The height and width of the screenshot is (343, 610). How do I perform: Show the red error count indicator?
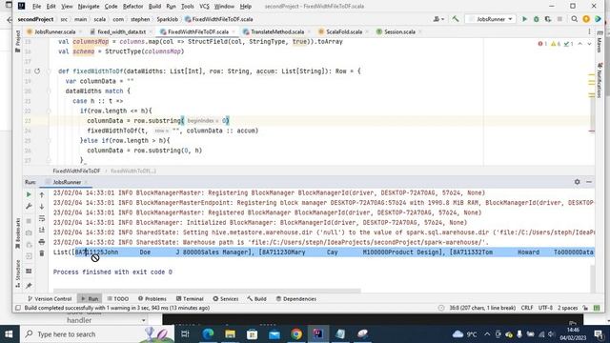[542, 44]
